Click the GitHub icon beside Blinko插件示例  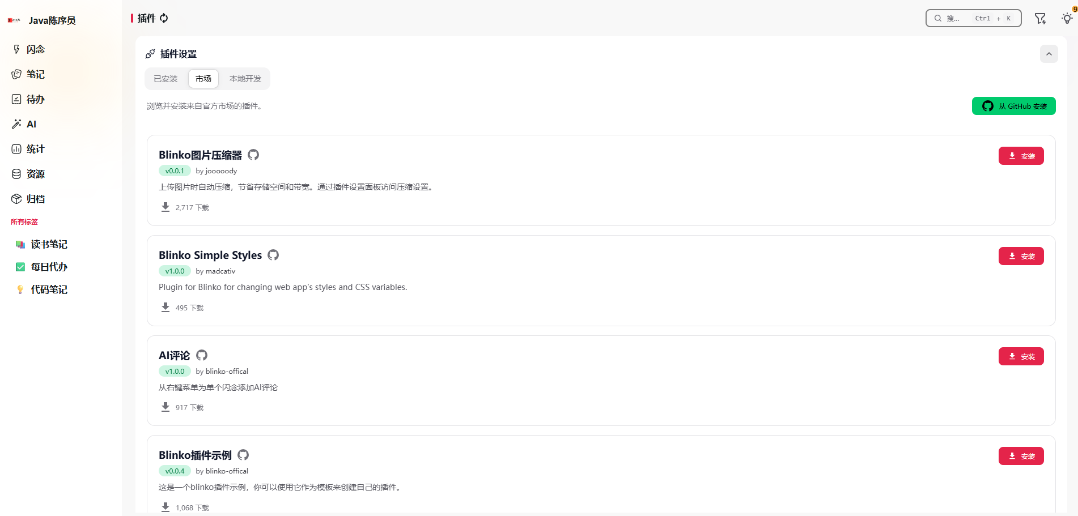(243, 455)
